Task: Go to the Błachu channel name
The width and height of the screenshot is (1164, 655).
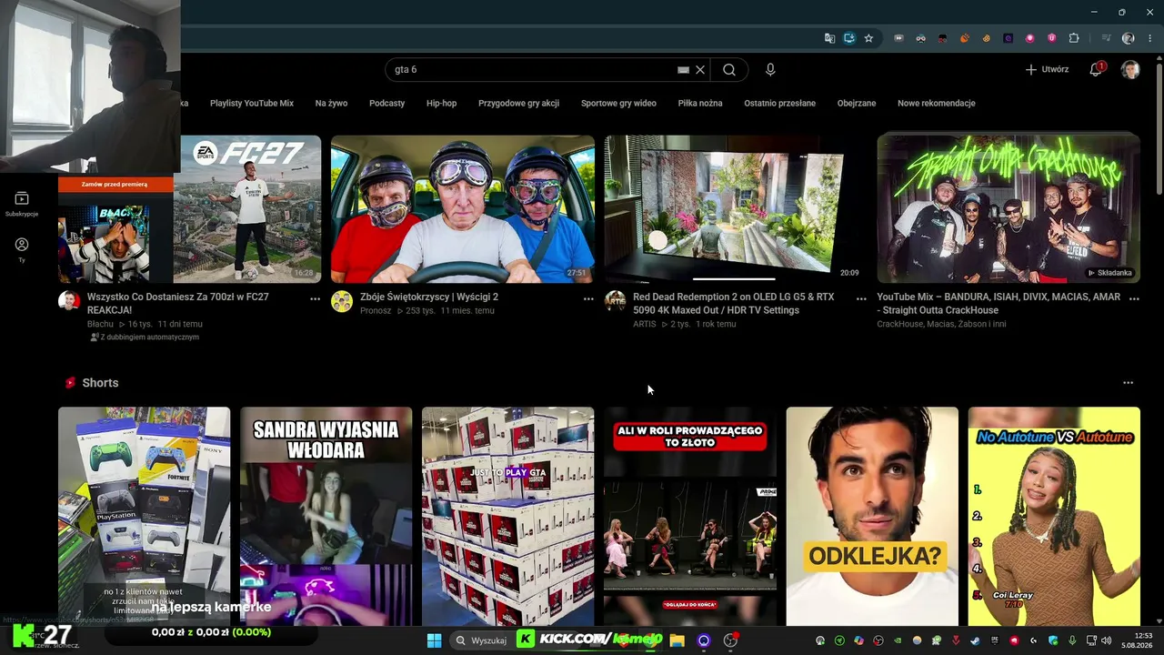Action: click(100, 324)
